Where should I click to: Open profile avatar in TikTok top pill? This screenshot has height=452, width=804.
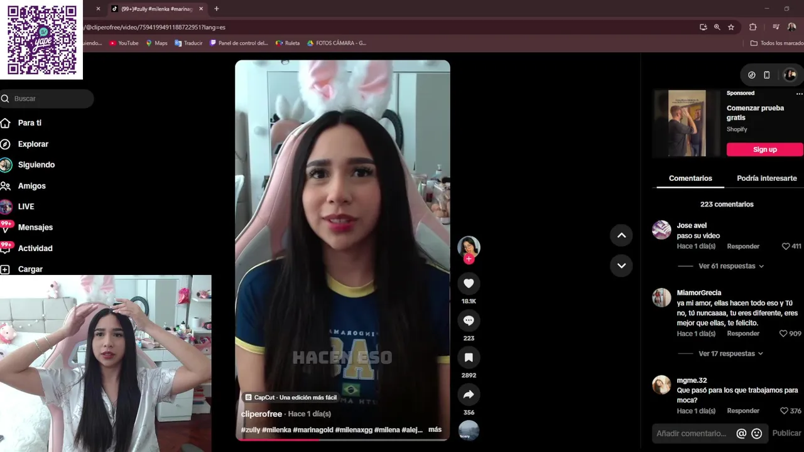pos(790,75)
